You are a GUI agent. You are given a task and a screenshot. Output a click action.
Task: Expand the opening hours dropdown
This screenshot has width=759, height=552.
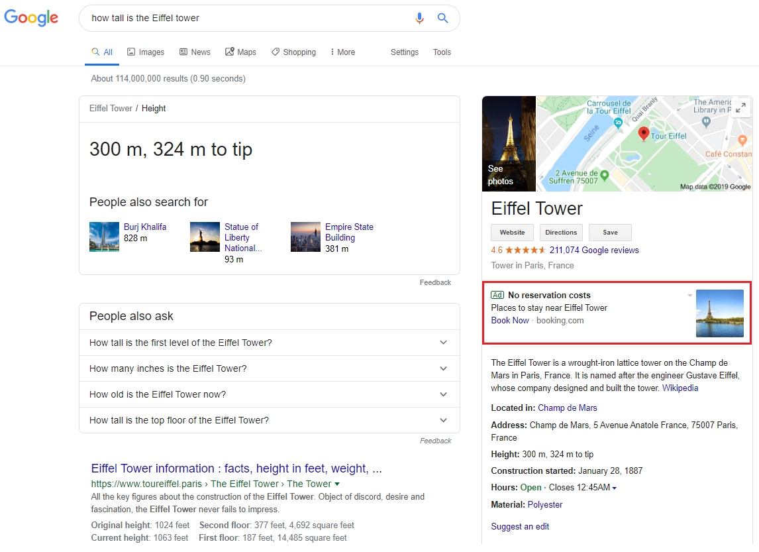coord(614,488)
